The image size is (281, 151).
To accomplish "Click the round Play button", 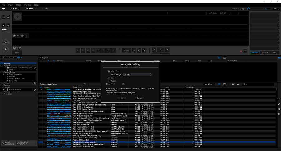I will coord(6,49).
